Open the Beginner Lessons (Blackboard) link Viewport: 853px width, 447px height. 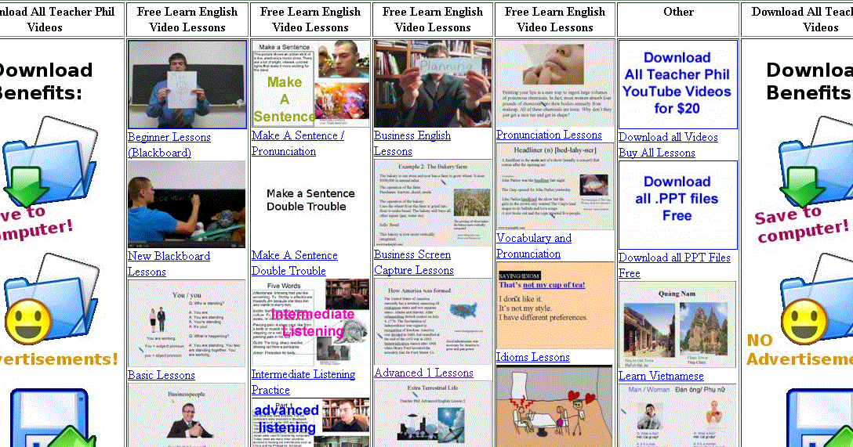(169, 145)
